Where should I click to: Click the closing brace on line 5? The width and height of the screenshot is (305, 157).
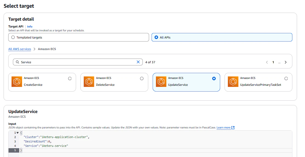pyautogui.click(x=21, y=150)
